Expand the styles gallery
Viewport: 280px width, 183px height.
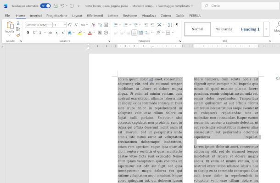266,29
